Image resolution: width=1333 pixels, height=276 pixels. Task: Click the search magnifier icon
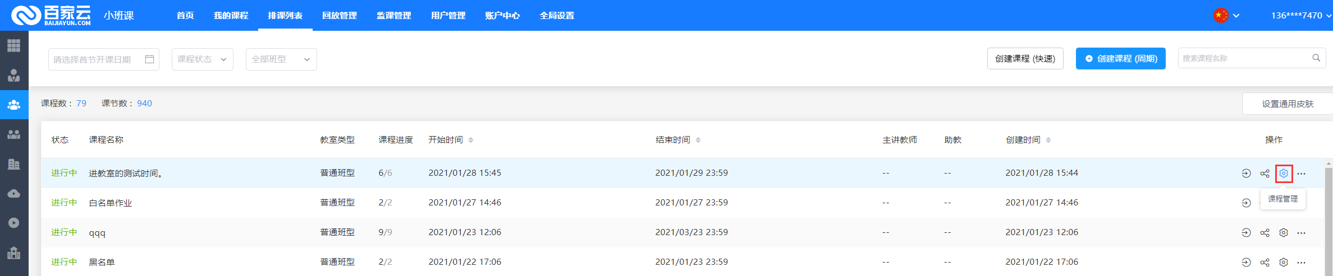(x=1316, y=58)
